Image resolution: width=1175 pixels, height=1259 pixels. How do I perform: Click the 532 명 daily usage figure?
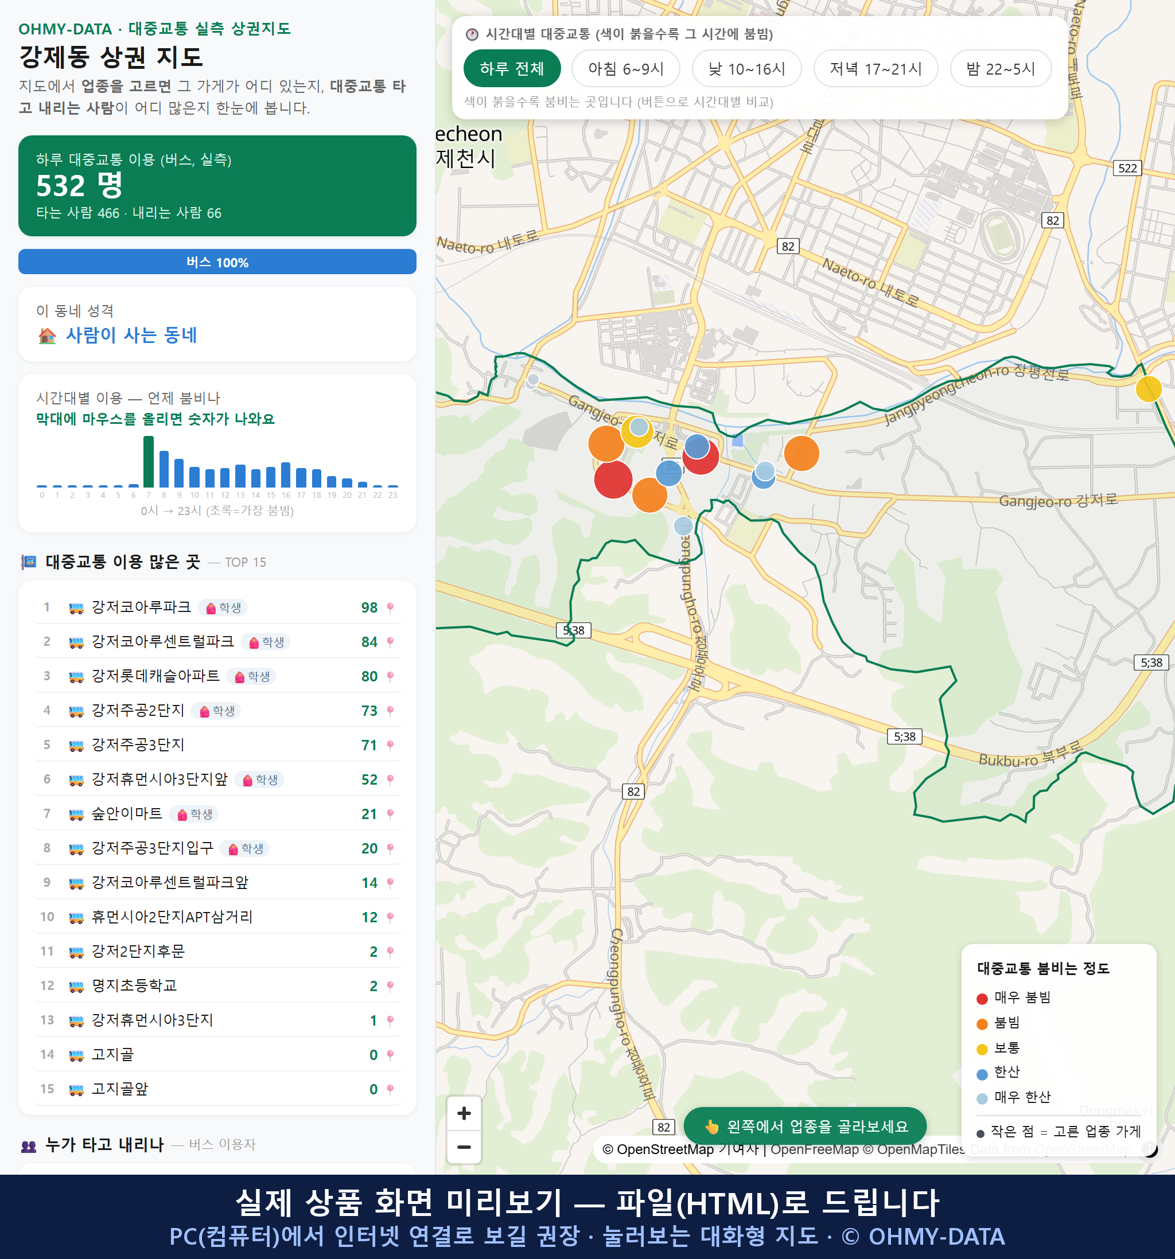tap(79, 186)
